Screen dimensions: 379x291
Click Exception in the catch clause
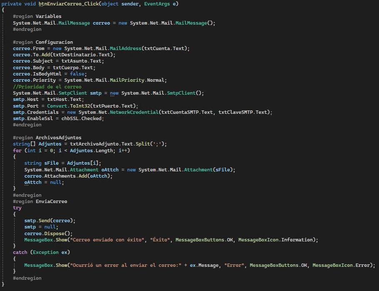46,252
